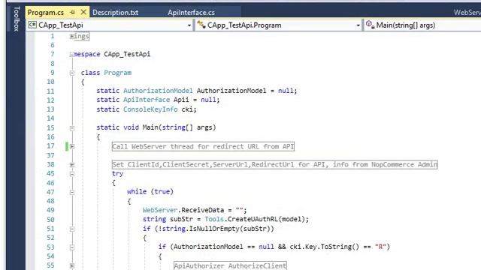Switch to the ApiInterface.cs tab
The image size is (481, 270).
tap(191, 13)
